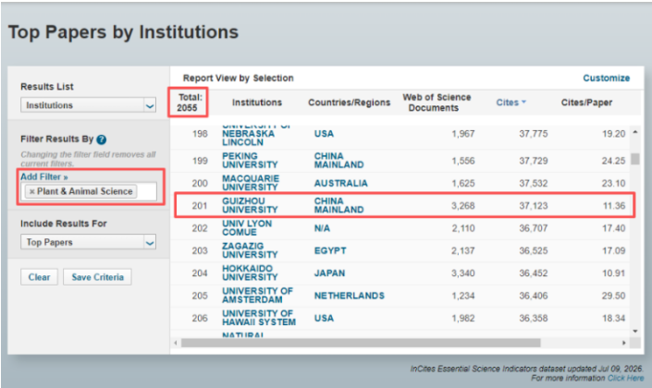This screenshot has height=388, width=652.
Task: Open the Include Results For Top Papers dropdown
Action: [x=88, y=242]
